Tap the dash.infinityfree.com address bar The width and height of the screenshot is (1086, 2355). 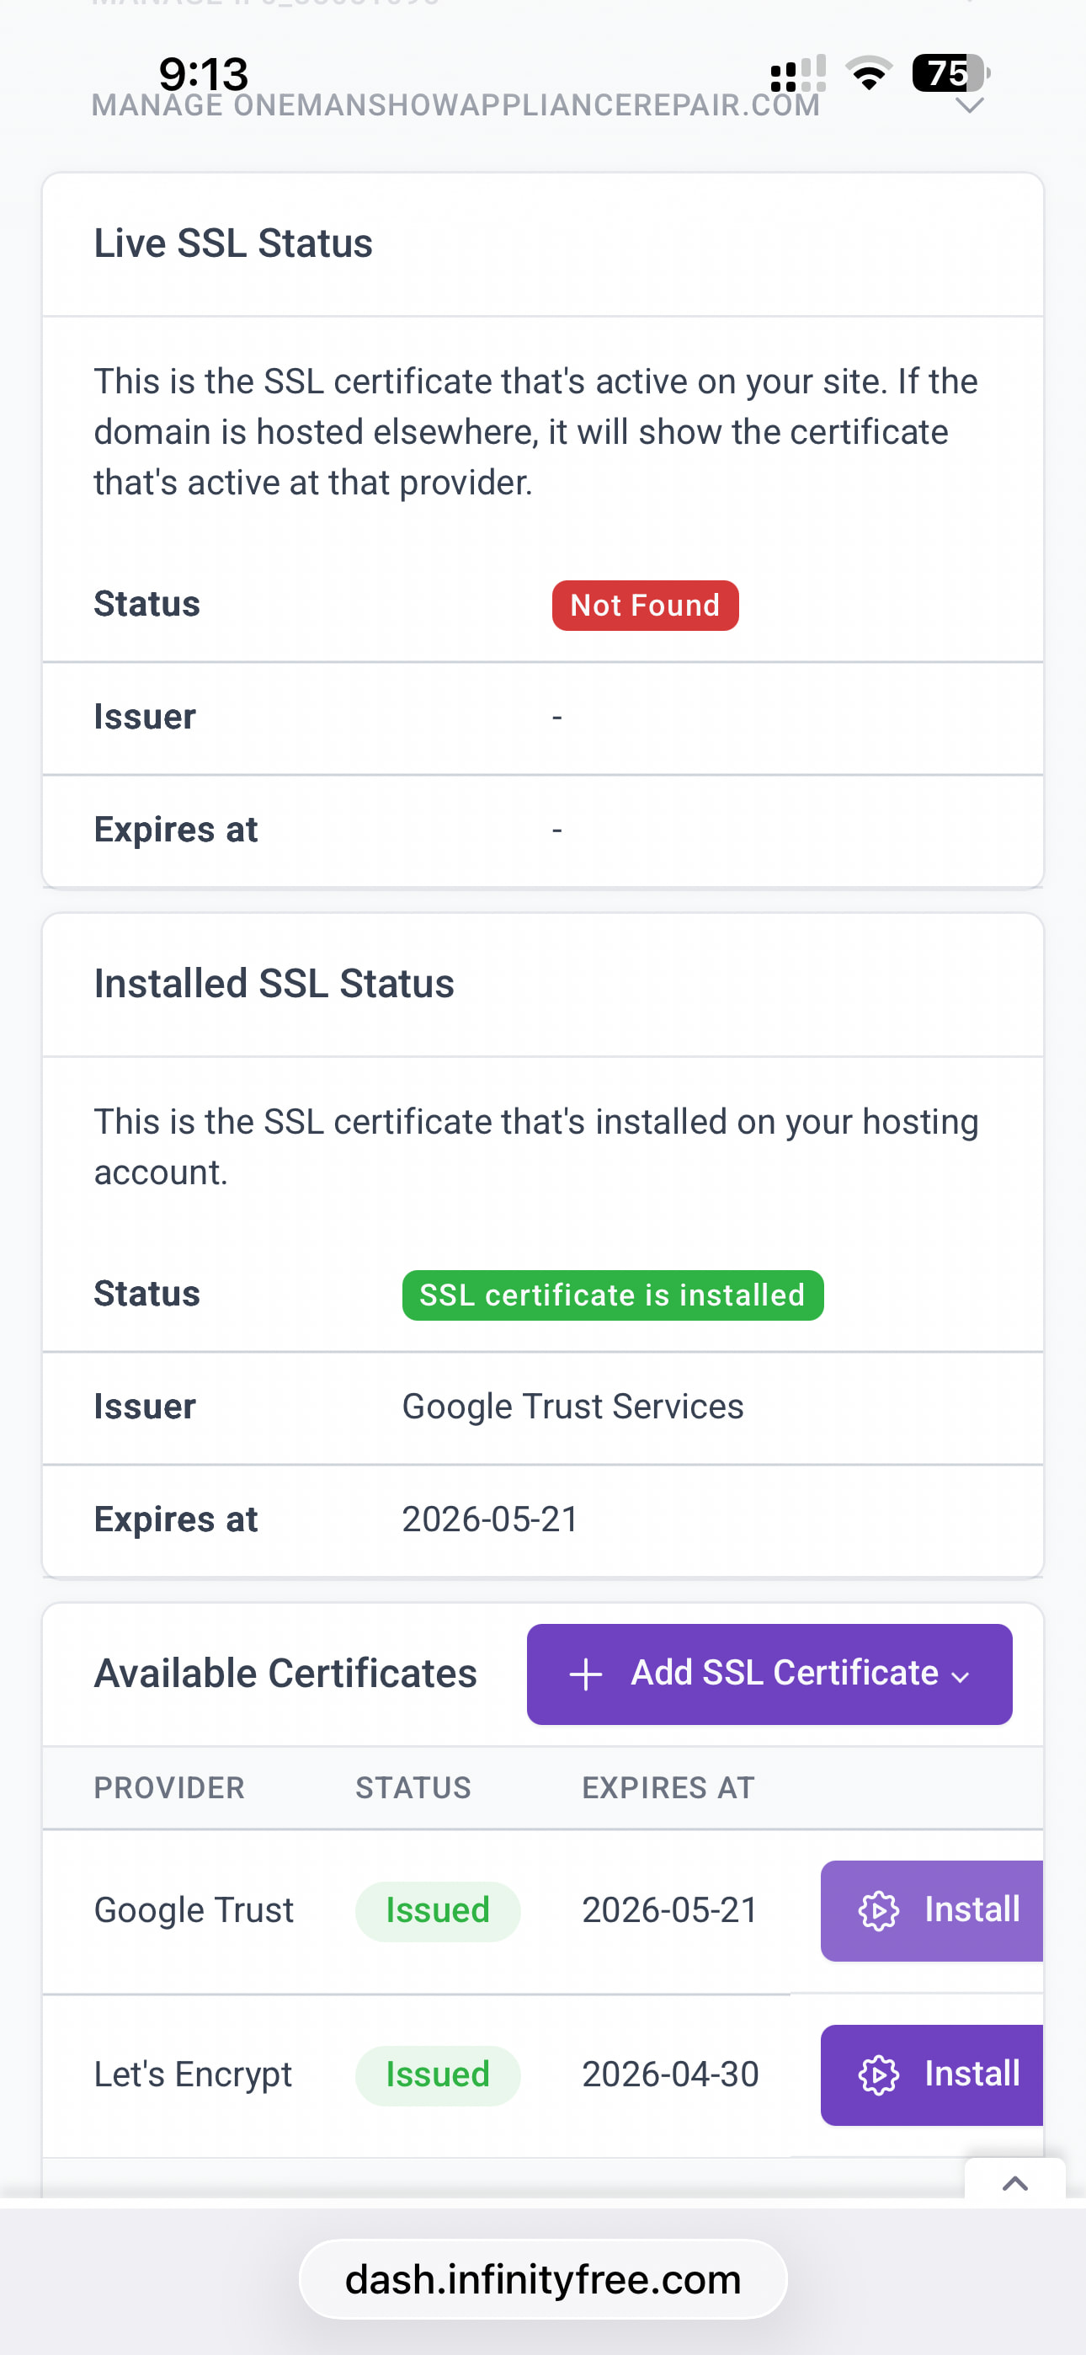(x=543, y=2279)
